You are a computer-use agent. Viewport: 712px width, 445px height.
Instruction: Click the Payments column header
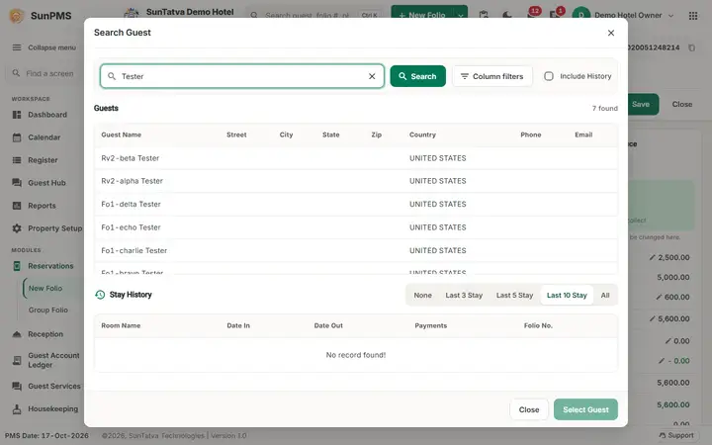430,325
